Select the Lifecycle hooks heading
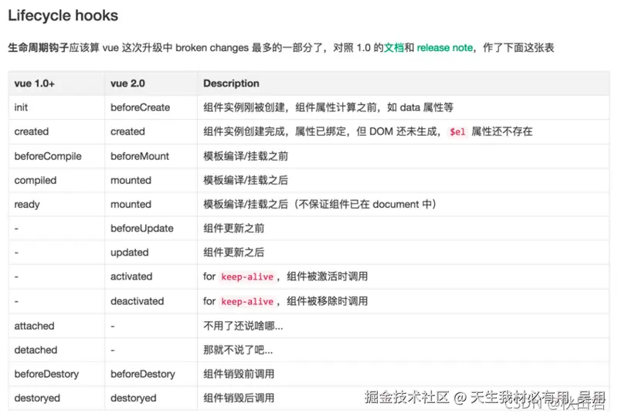 [x=63, y=15]
